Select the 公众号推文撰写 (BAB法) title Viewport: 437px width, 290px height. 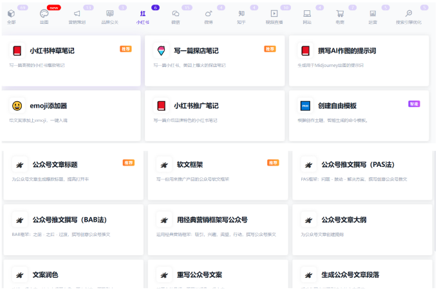click(x=70, y=220)
